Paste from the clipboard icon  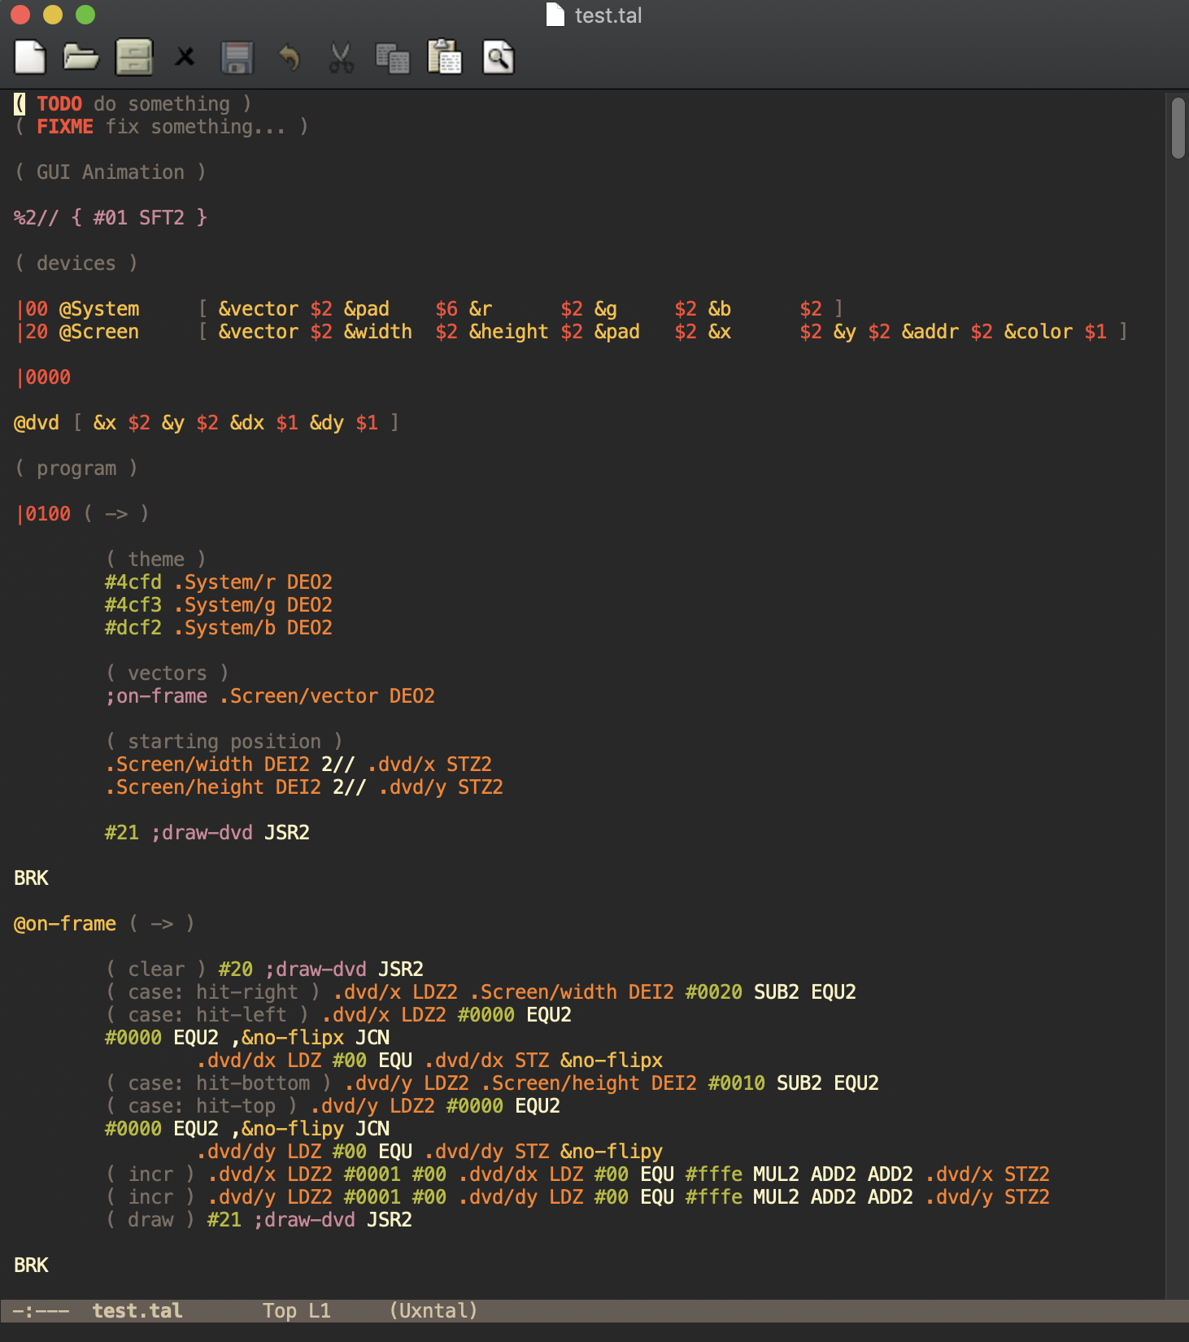point(445,58)
